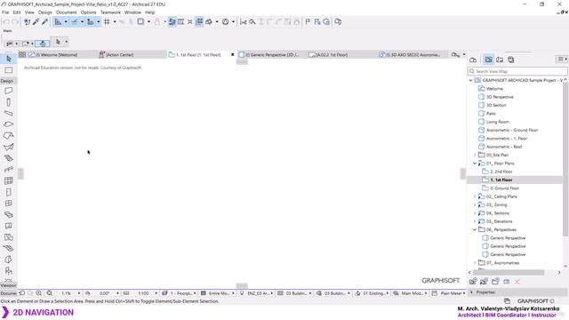
Task: Select the Arrow tool in the toolbox
Action: coord(9,59)
